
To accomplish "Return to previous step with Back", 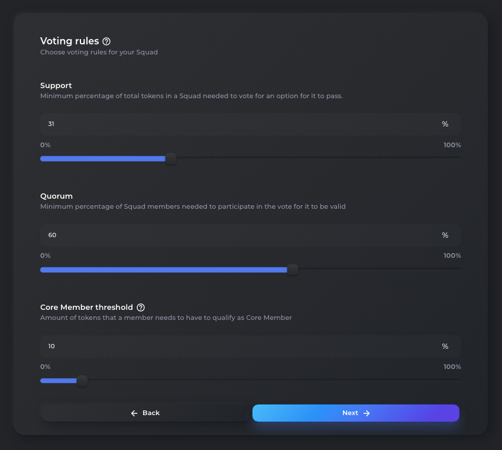I will (145, 413).
